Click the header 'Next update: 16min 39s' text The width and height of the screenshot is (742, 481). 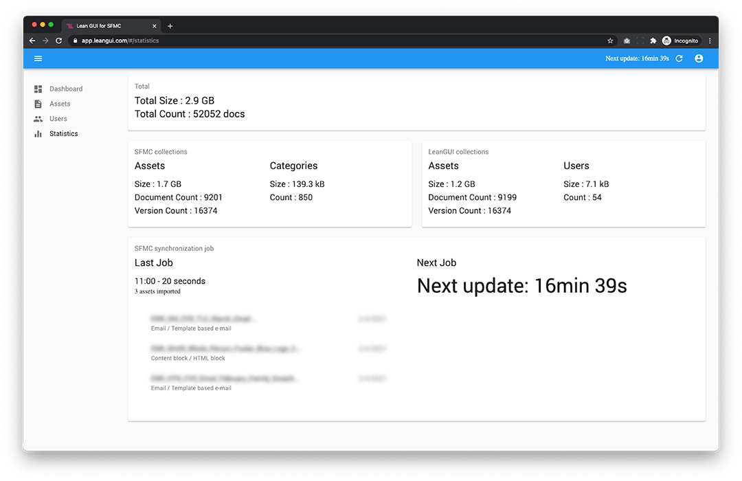coord(637,58)
